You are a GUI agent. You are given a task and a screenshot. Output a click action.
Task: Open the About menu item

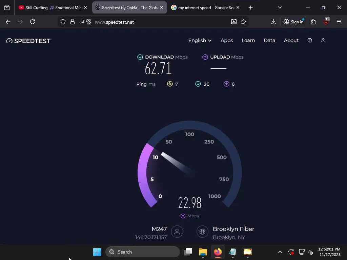(x=291, y=41)
